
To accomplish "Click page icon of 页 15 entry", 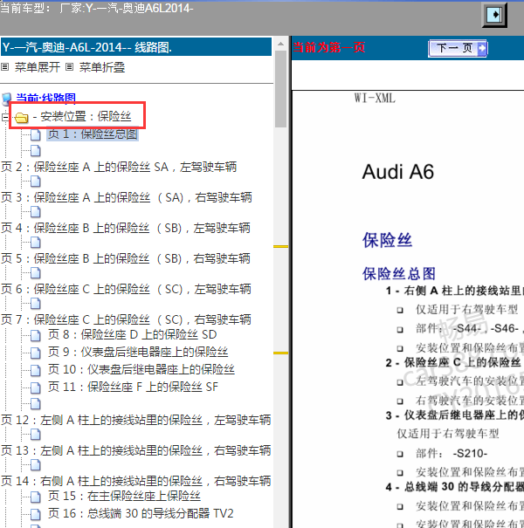I will click(x=36, y=497).
